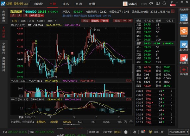Close the MACD indicator panel
190x136 pixels.
point(130,99)
